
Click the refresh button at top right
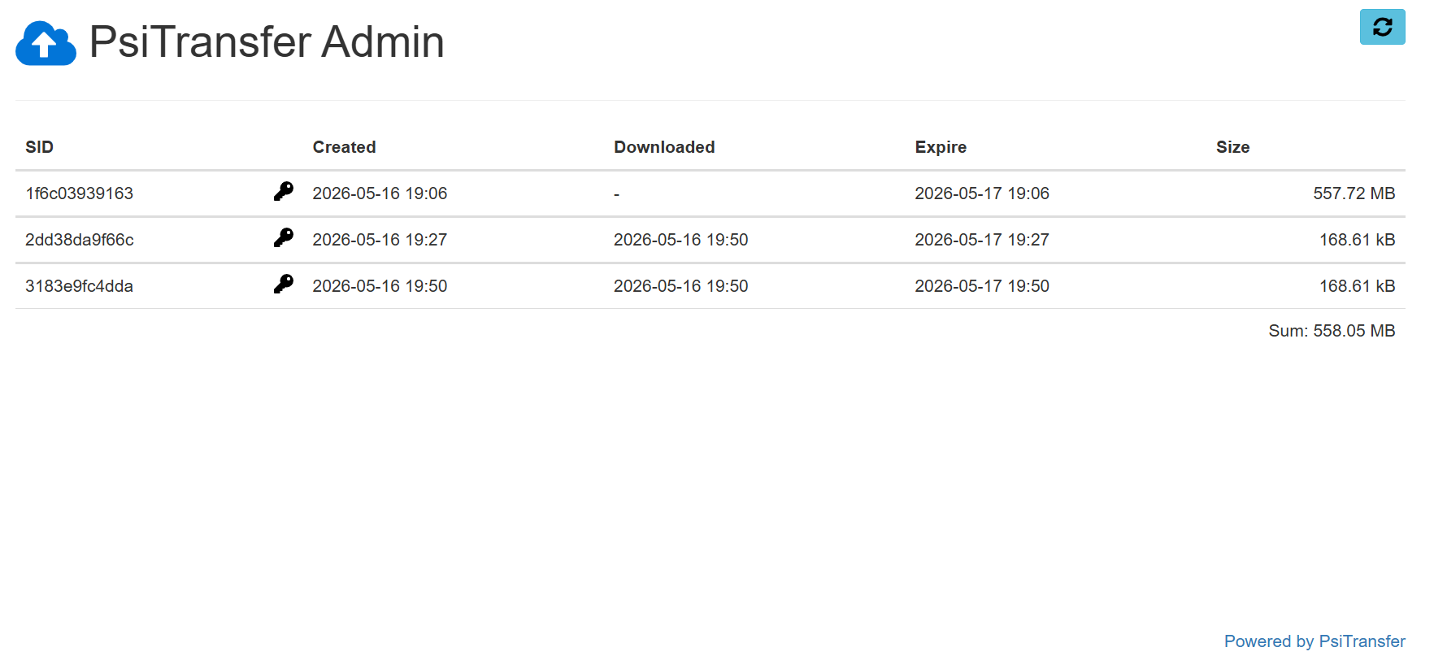[x=1382, y=27]
